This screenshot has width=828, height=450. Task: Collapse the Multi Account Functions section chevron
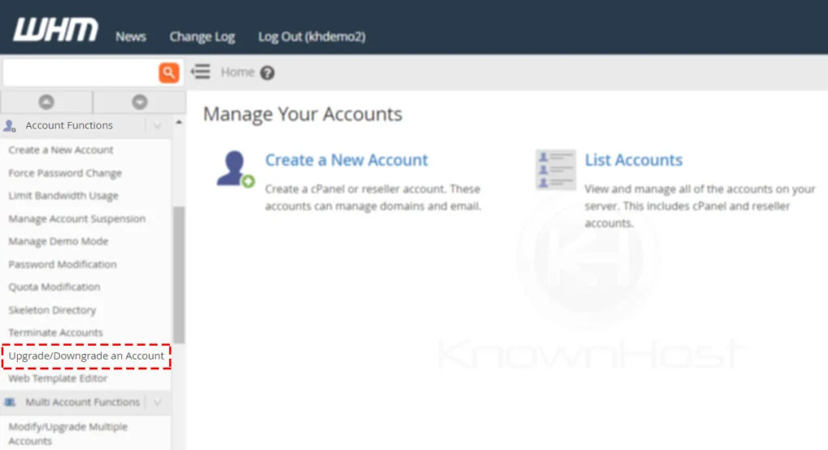(x=157, y=402)
